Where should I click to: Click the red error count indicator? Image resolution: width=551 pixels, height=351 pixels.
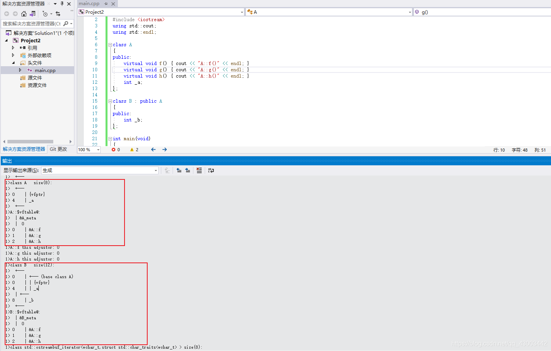116,150
